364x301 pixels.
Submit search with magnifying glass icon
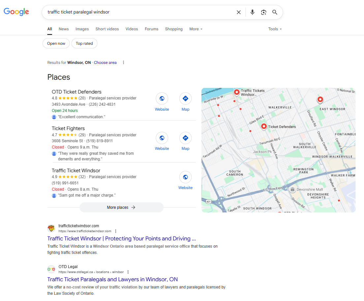pos(275,12)
